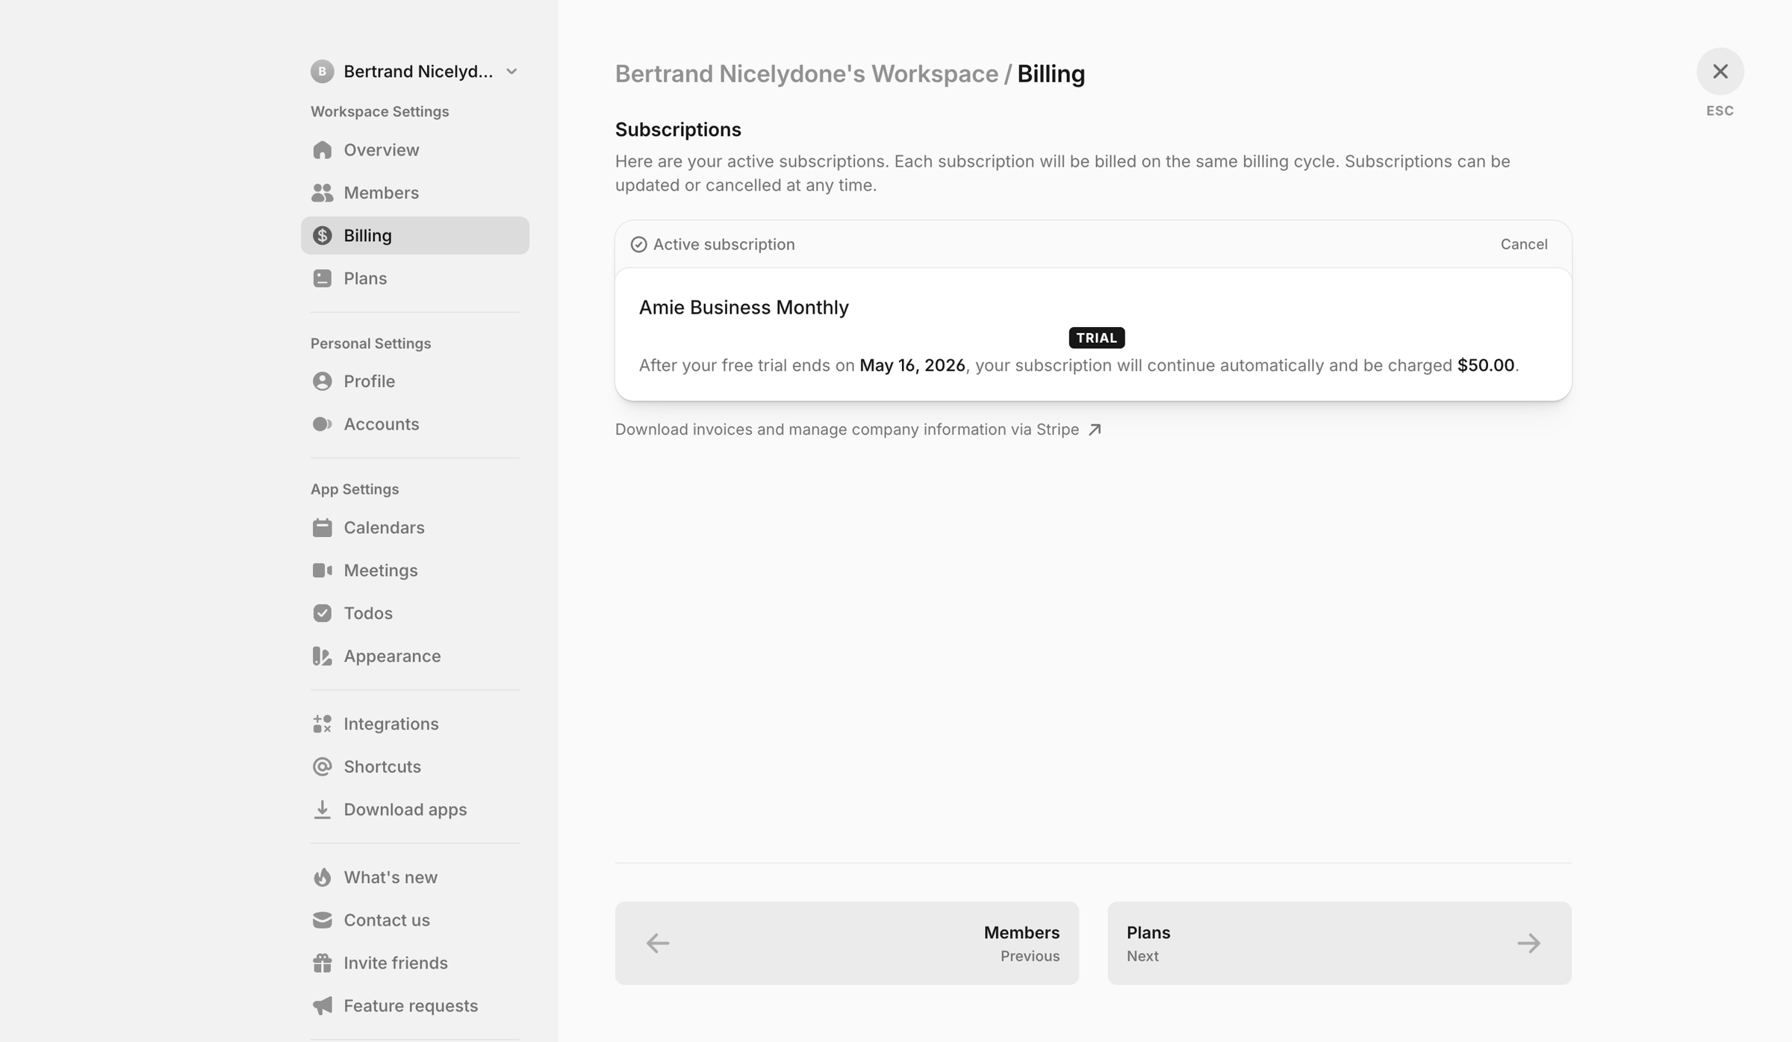Click the May 16, 2026 trial end date
Viewport: 1792px width, 1042px height.
pyautogui.click(x=912, y=365)
